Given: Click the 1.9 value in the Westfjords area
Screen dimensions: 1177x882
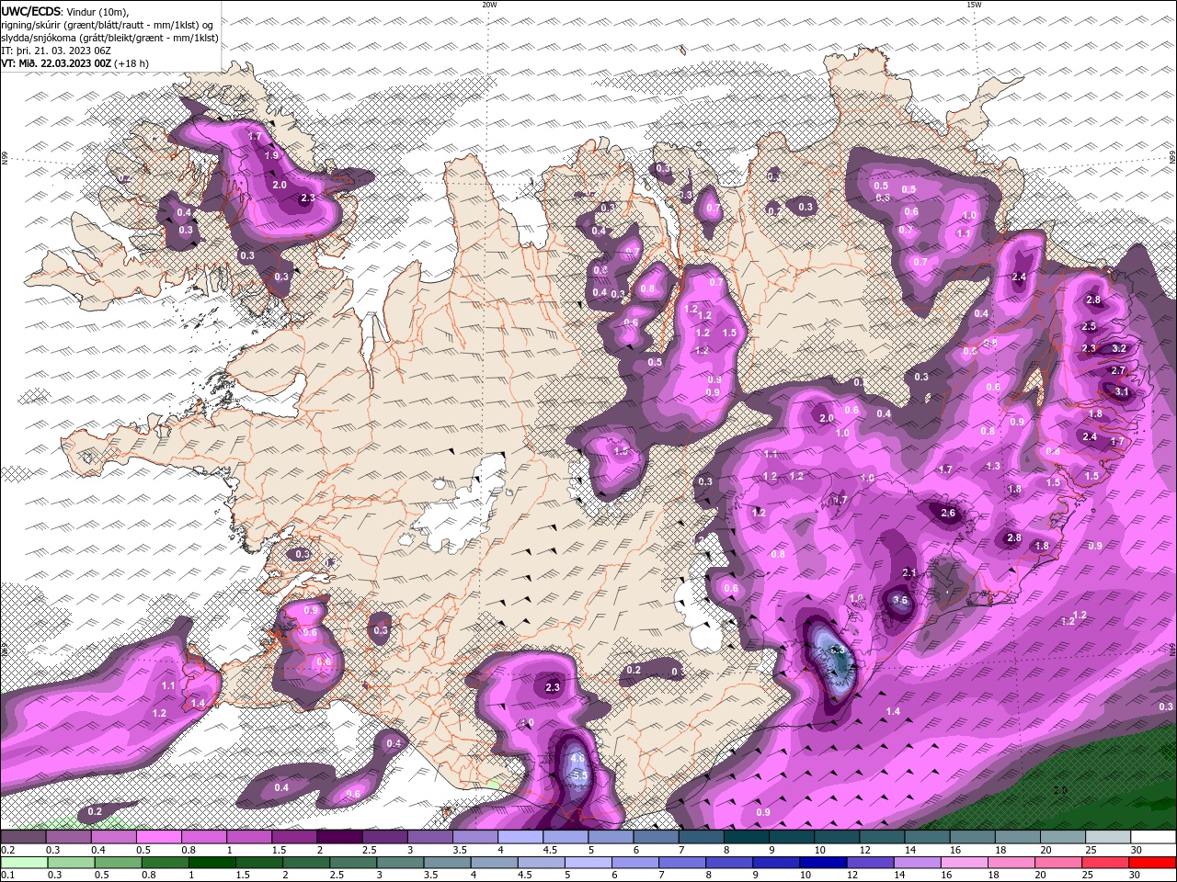Looking at the screenshot, I should click(271, 155).
